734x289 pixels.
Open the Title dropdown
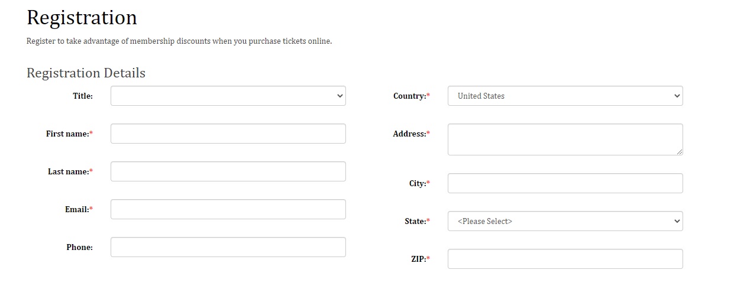(x=228, y=96)
